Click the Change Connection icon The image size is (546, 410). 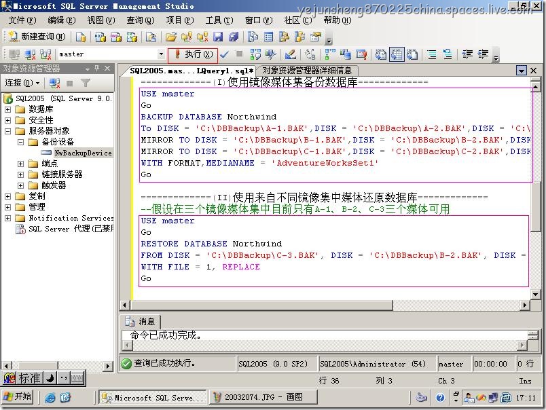45,54
